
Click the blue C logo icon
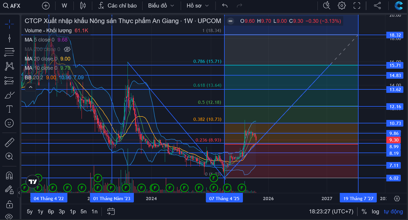pos(399,5)
